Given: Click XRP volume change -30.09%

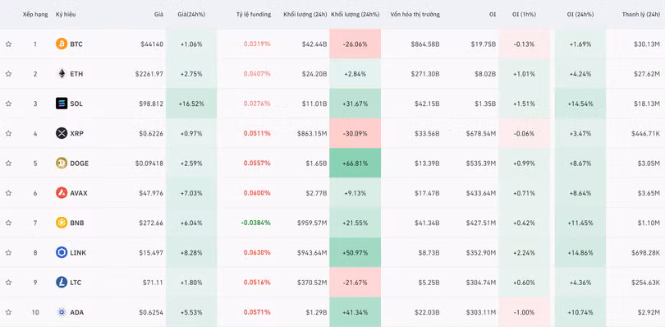Looking at the screenshot, I should click(x=355, y=133).
